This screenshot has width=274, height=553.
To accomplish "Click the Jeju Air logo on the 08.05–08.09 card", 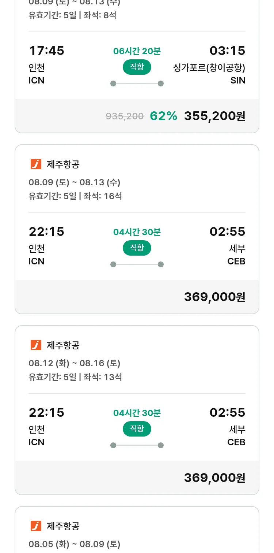I will (36, 526).
